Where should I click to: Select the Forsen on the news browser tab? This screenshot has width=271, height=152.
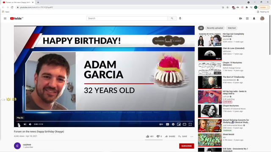pyautogui.click(x=18, y=3)
